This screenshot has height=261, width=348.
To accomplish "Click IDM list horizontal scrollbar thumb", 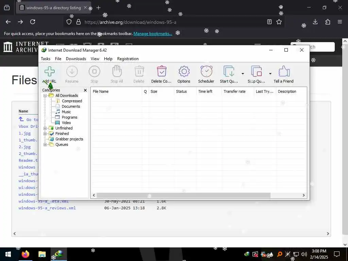I will coord(184,195).
